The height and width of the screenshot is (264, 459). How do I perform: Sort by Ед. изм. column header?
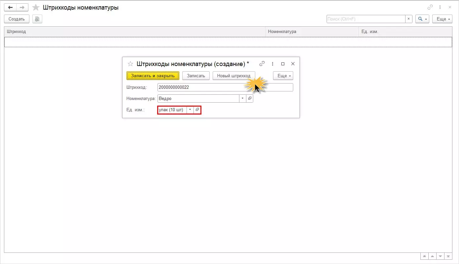(406, 32)
